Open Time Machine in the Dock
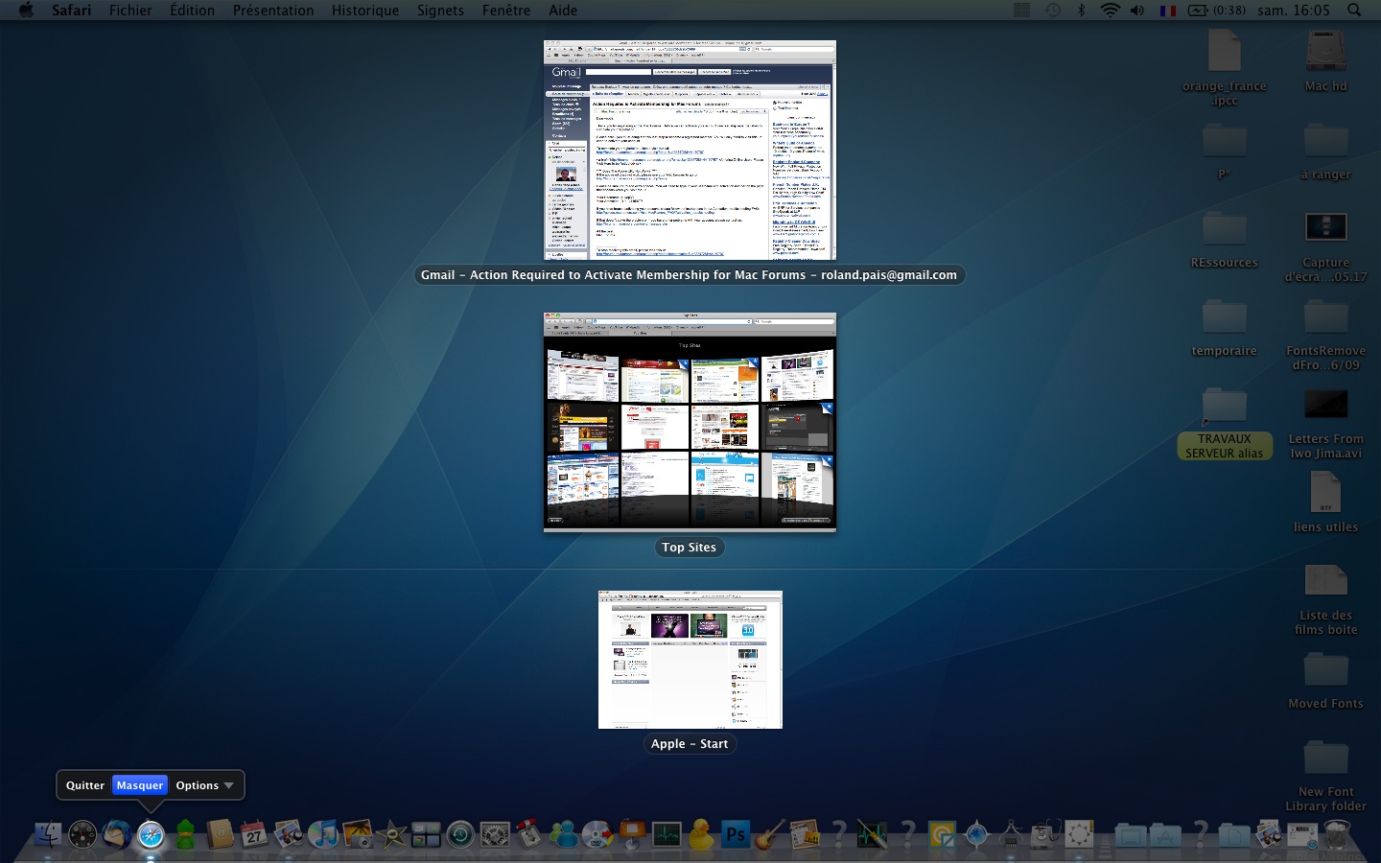This screenshot has height=863, width=1381. pyautogui.click(x=460, y=835)
